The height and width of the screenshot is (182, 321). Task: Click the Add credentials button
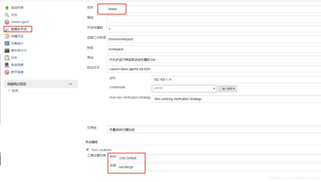[x=227, y=89]
